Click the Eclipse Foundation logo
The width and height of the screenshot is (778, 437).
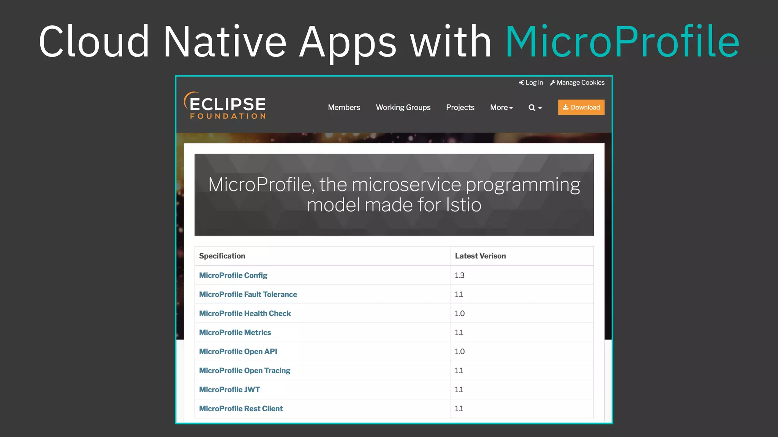point(225,106)
